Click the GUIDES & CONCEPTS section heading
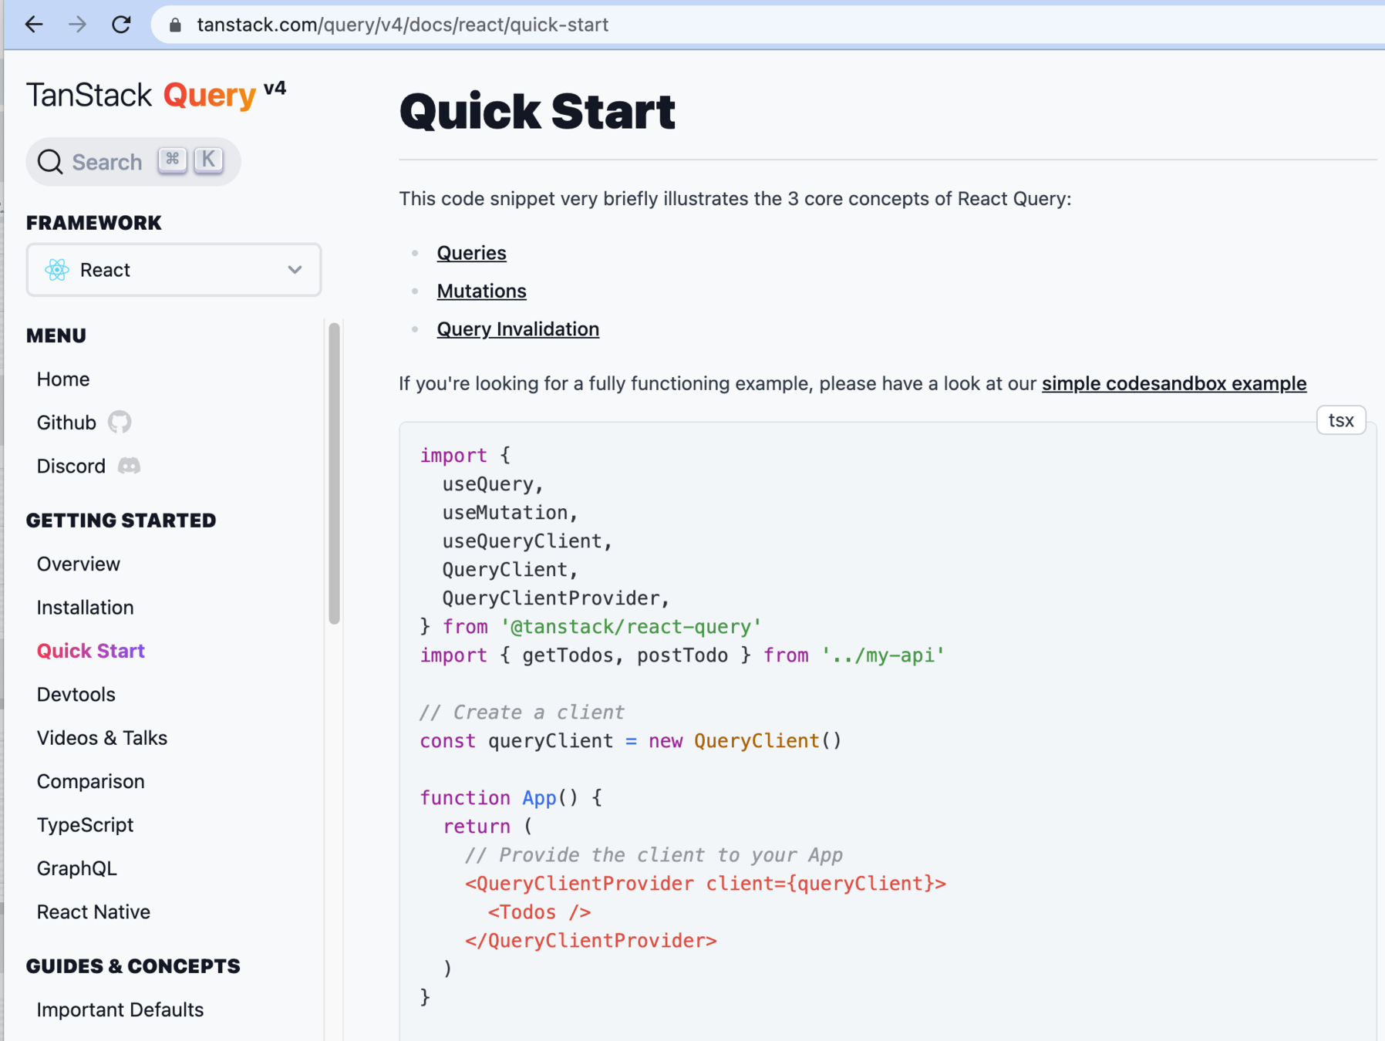 click(x=133, y=966)
